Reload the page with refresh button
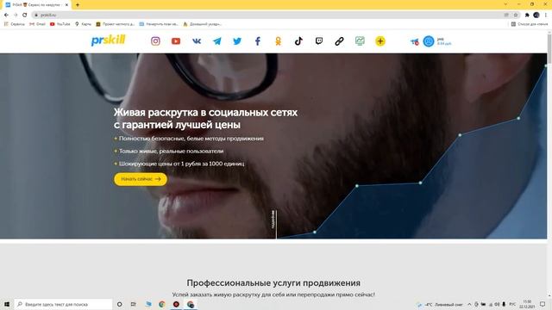 25,15
